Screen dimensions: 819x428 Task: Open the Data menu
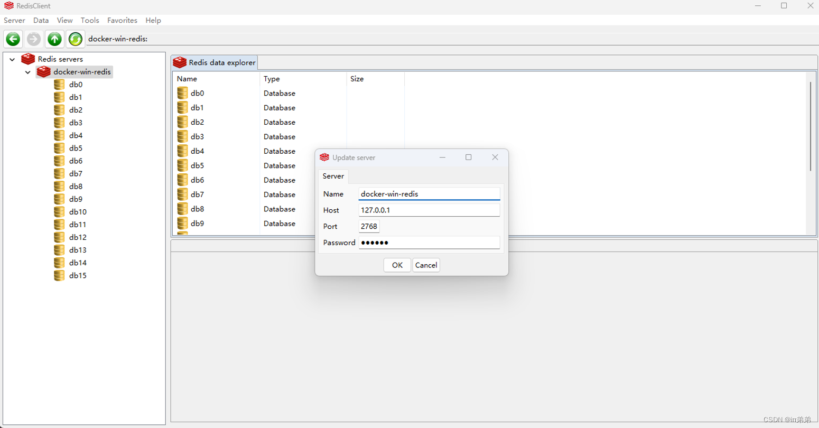[41, 20]
